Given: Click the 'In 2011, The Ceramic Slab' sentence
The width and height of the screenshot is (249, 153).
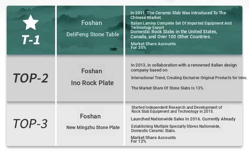Looking at the screenshot, I should click(178, 15).
